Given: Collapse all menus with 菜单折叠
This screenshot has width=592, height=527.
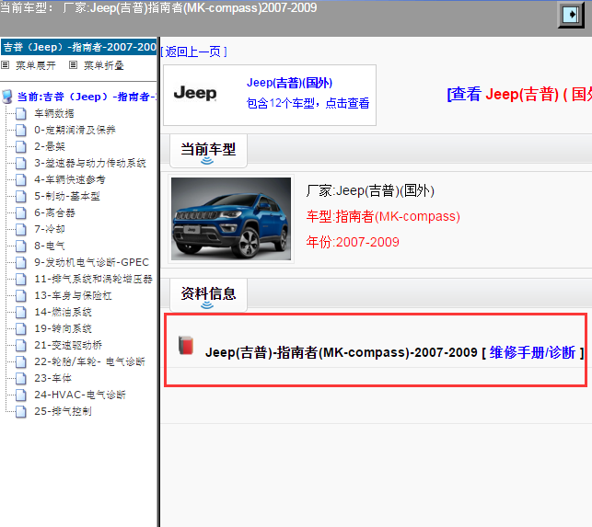Looking at the screenshot, I should point(103,65).
